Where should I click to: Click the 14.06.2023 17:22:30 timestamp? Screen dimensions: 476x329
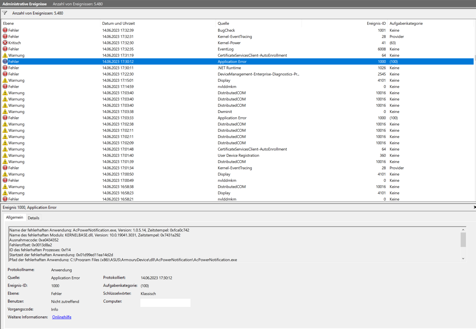click(118, 74)
